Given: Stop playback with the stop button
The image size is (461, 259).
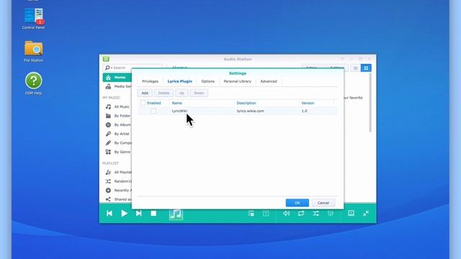Looking at the screenshot, I should 153,214.
